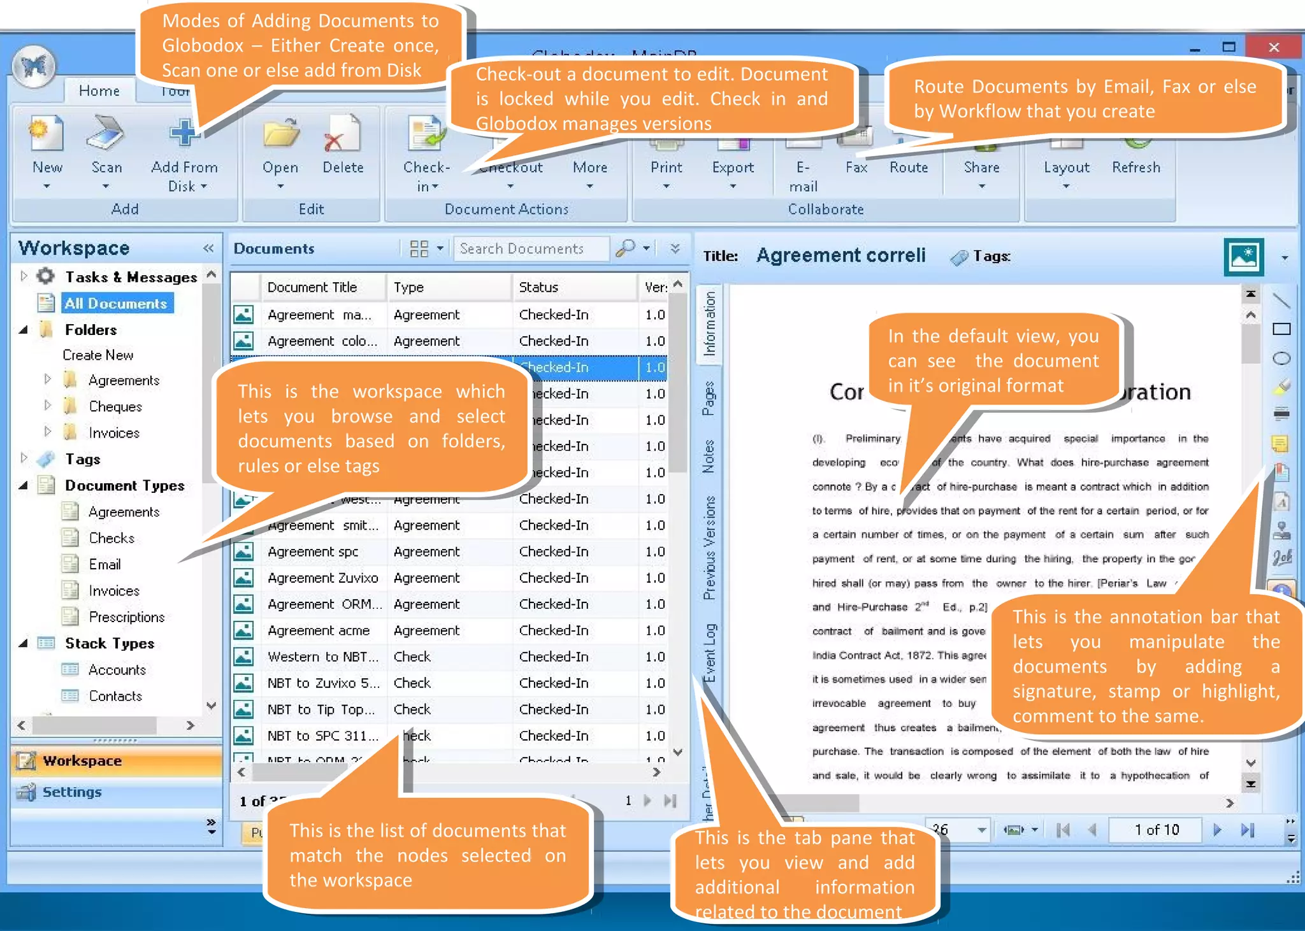
Task: Open the Previous Versions side tab
Action: tap(709, 548)
